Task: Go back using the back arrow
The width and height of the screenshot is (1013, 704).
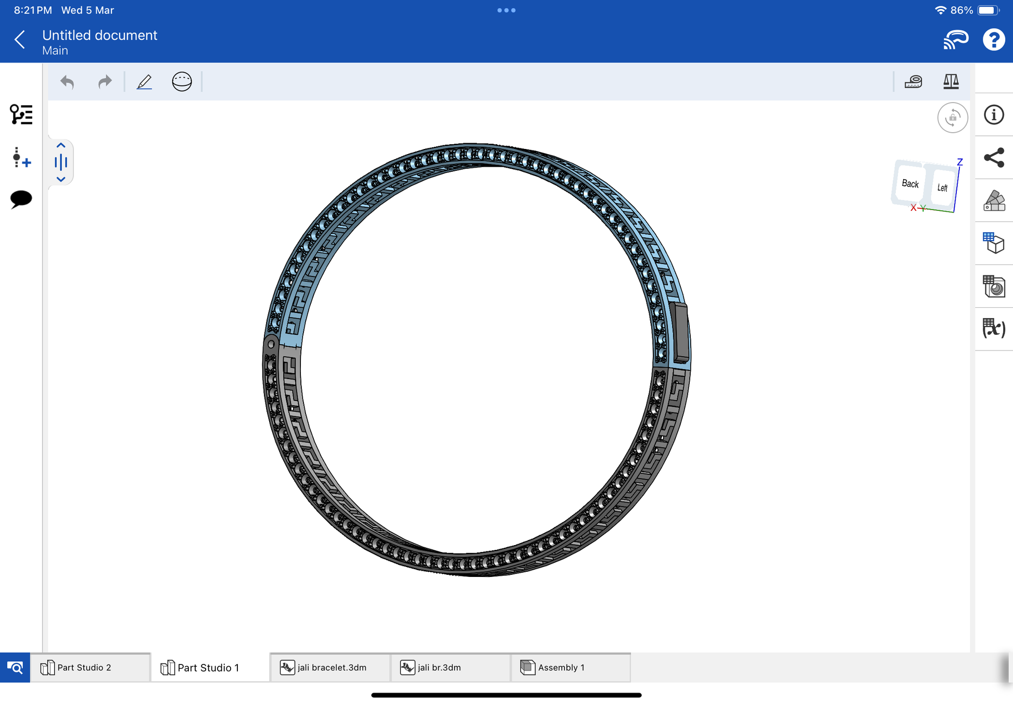Action: tap(20, 40)
